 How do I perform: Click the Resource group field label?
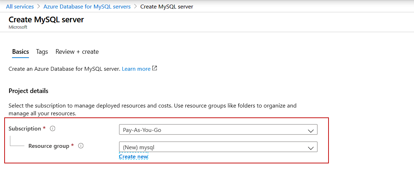pos(49,146)
